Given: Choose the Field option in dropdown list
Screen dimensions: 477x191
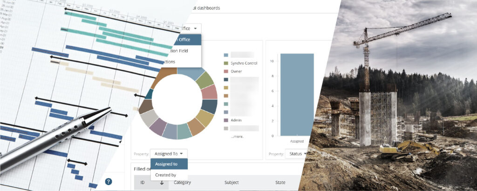Looking at the screenshot, I should point(185,51).
